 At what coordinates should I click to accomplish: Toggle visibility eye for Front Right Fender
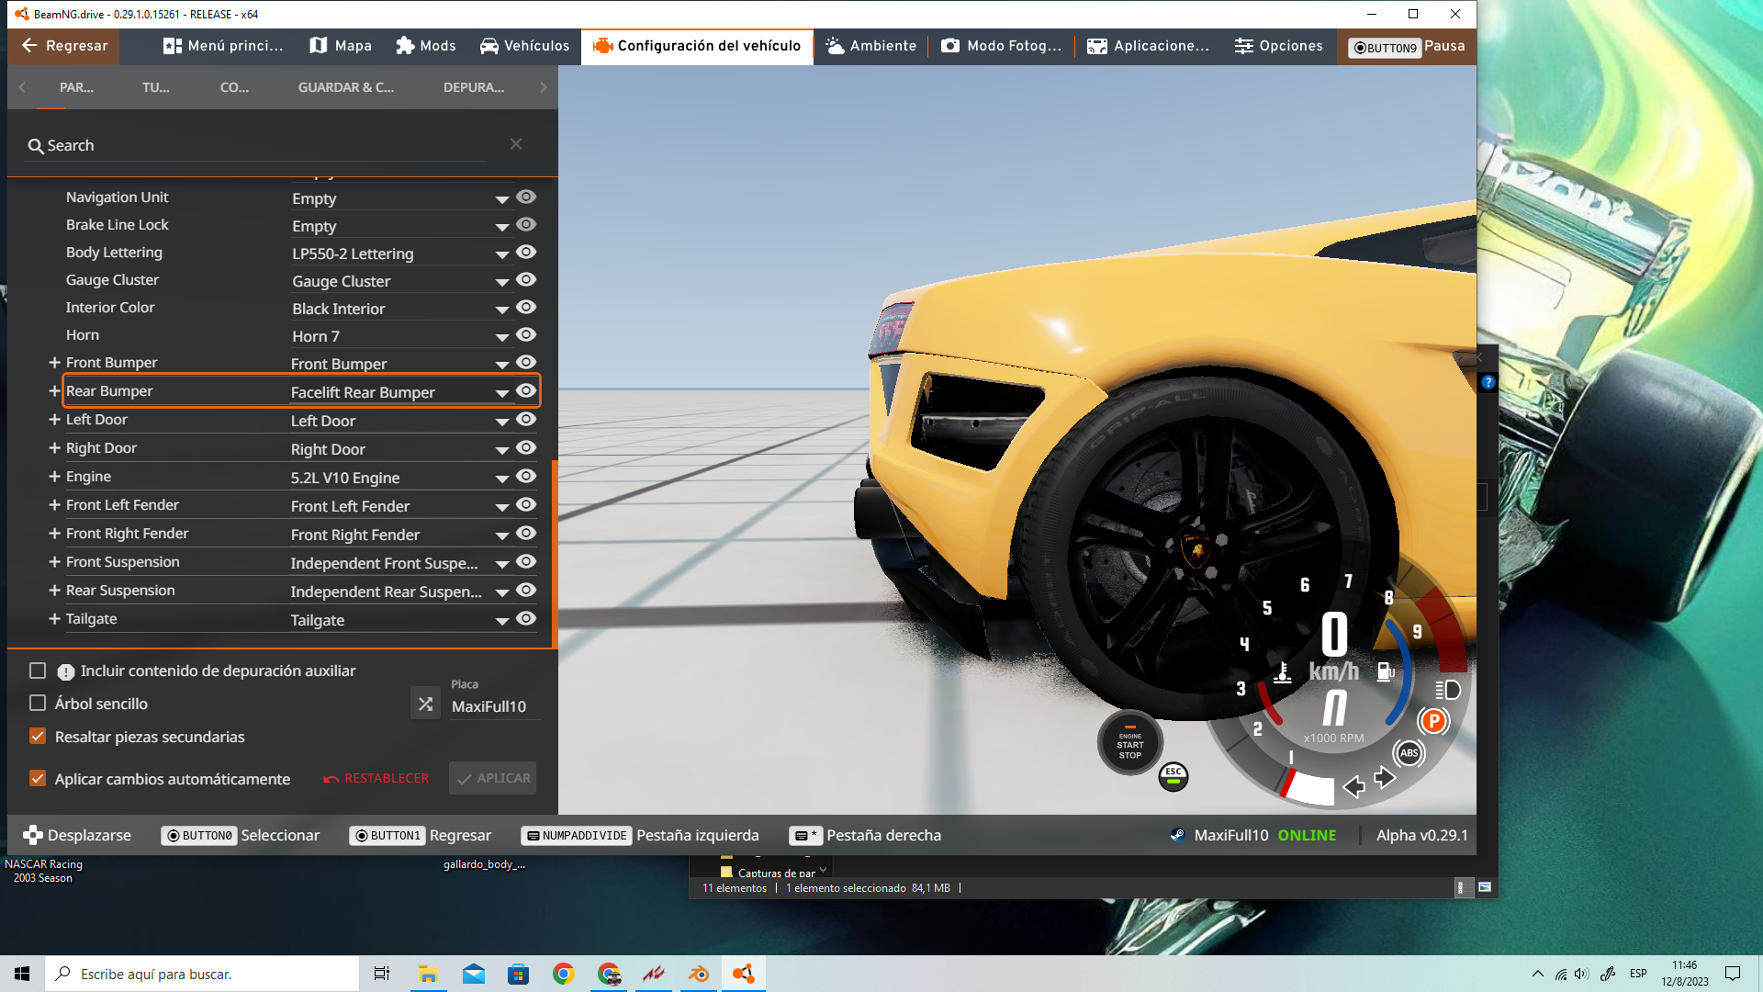(x=526, y=533)
